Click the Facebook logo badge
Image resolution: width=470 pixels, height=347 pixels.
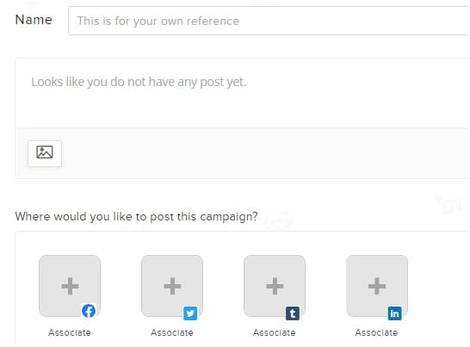pos(89,311)
